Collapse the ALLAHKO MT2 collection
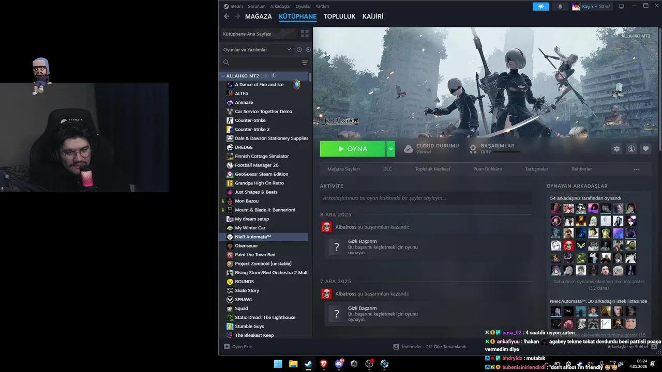Image resolution: width=662 pixels, height=372 pixels. tap(223, 76)
